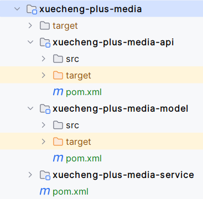Click the xuecheng-plus-media module folder icon

pyautogui.click(x=32, y=9)
